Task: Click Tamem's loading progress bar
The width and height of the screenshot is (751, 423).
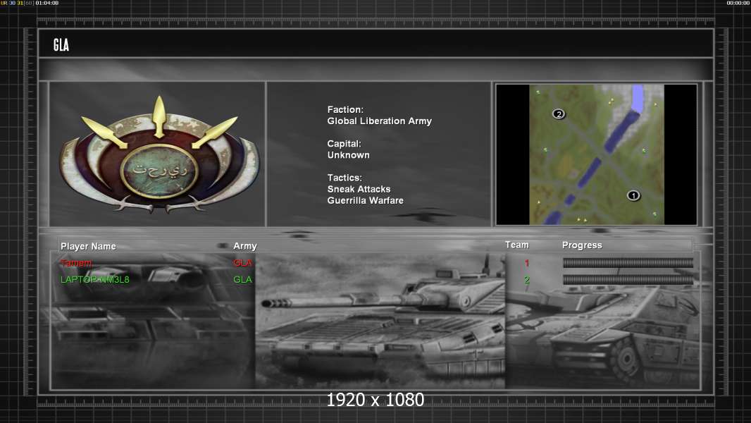Action: [x=628, y=263]
